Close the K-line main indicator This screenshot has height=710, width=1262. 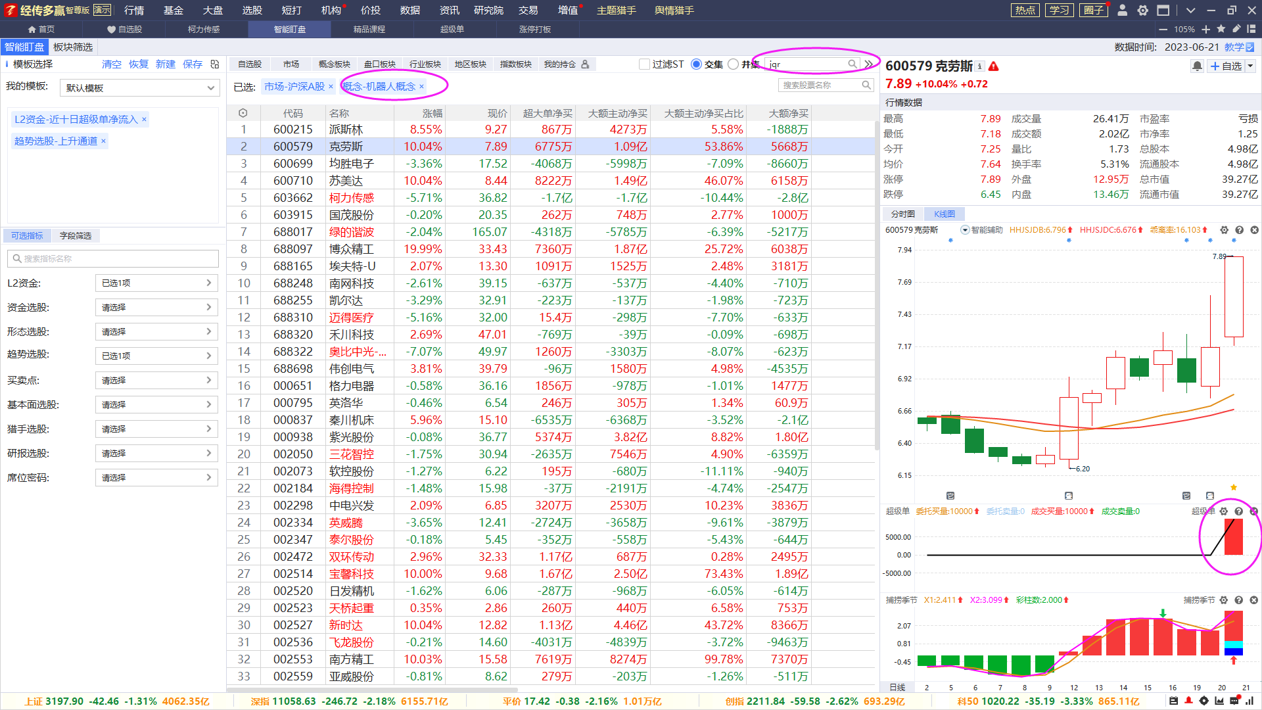[x=1254, y=229]
